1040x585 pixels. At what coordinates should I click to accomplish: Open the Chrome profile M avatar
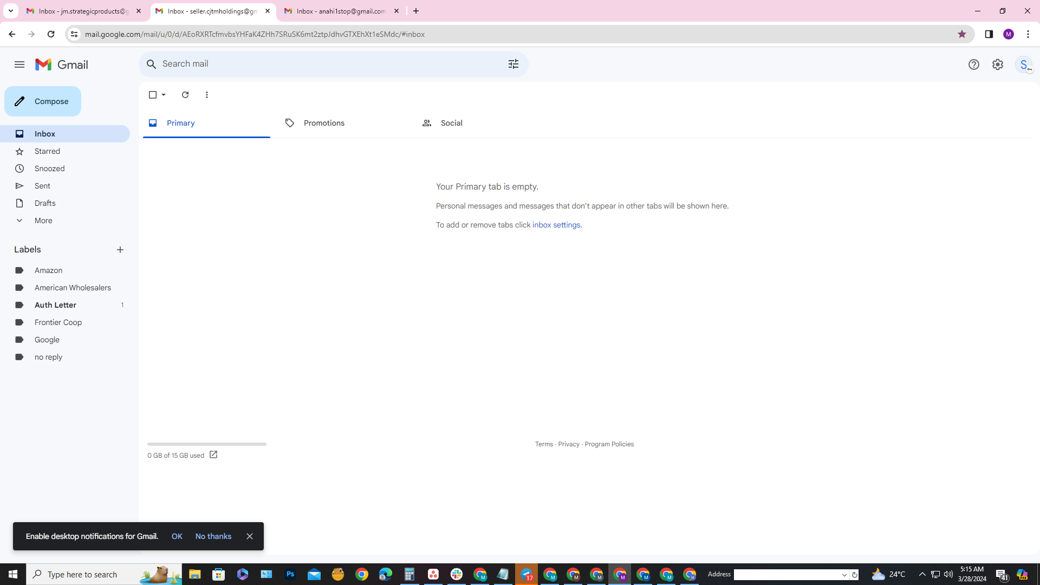click(x=1009, y=34)
